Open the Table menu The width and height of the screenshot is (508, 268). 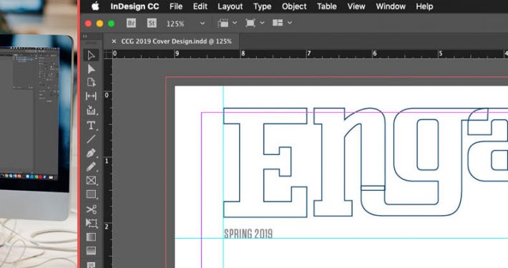(x=326, y=6)
